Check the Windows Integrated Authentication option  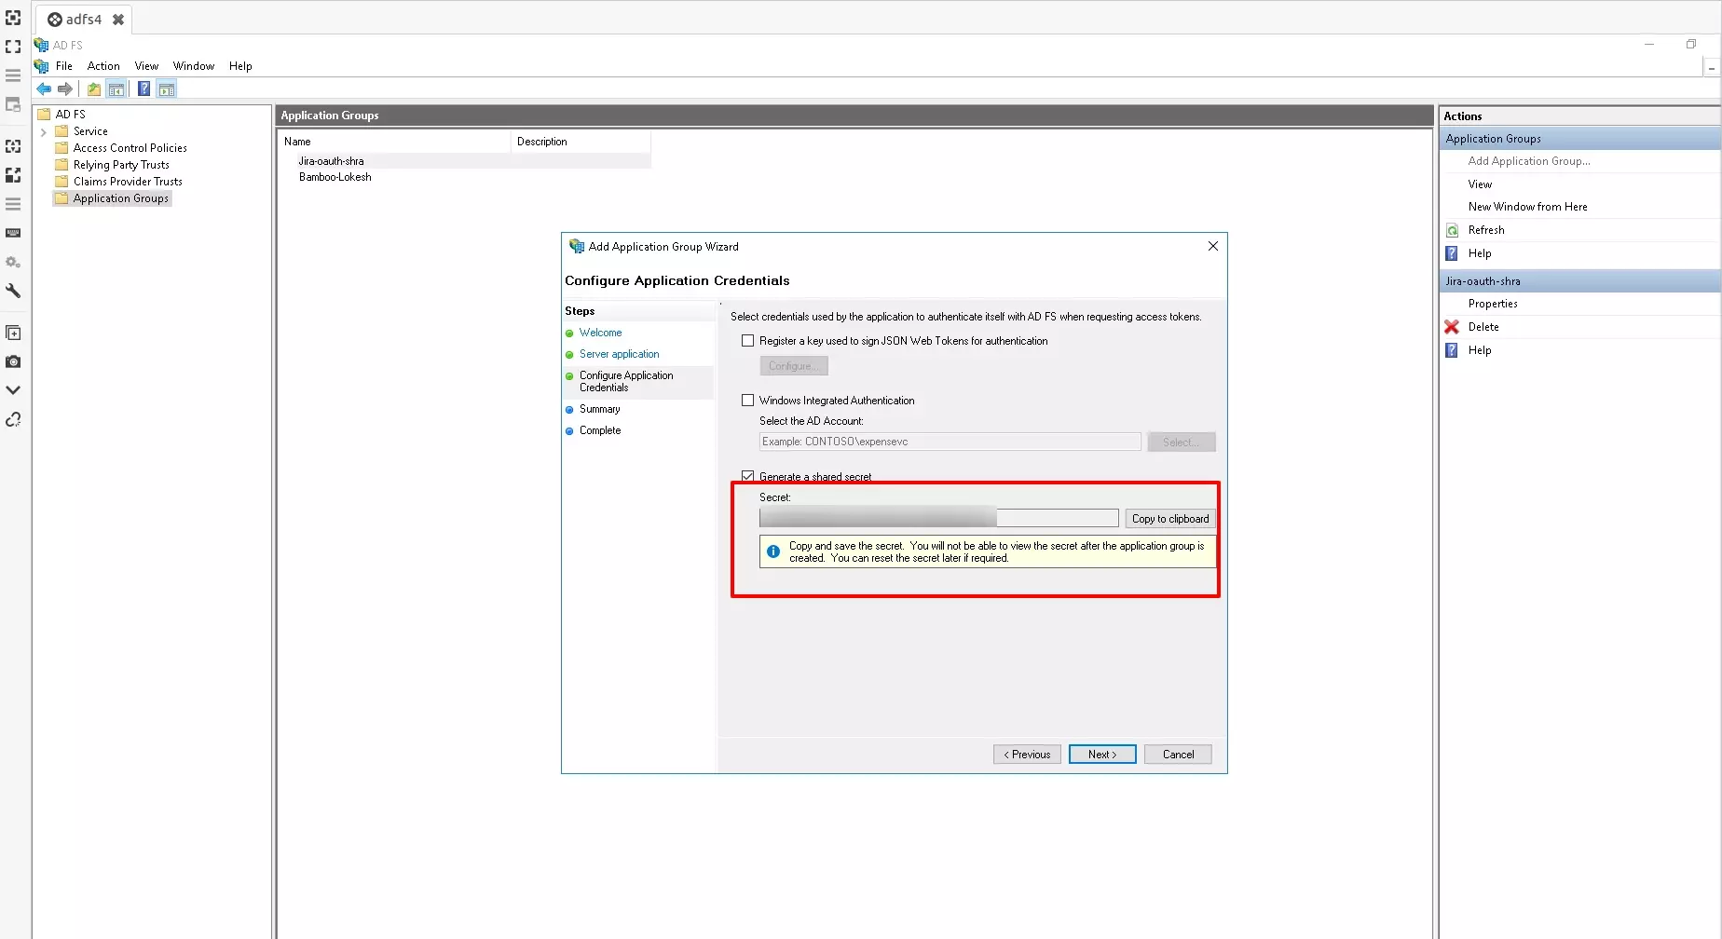coord(747,400)
